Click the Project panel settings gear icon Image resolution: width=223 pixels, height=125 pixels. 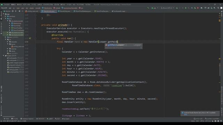tap(20, 11)
